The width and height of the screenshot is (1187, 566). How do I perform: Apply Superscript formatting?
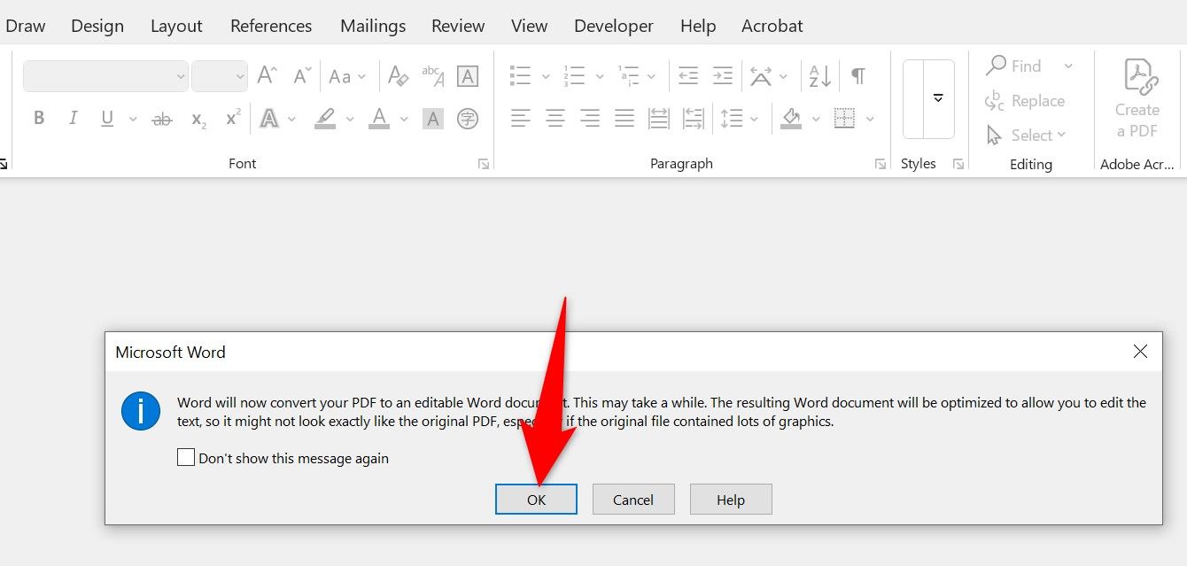click(231, 118)
